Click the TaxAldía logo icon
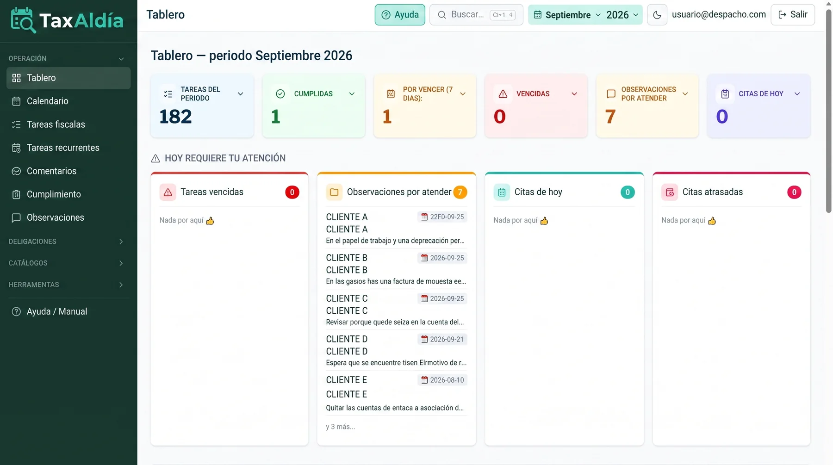The height and width of the screenshot is (465, 833). 23,20
